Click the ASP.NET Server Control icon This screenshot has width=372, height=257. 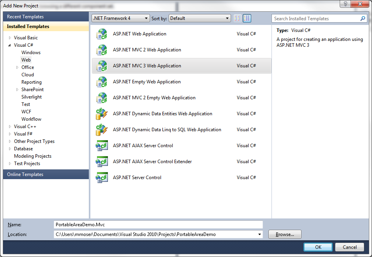[x=102, y=178]
